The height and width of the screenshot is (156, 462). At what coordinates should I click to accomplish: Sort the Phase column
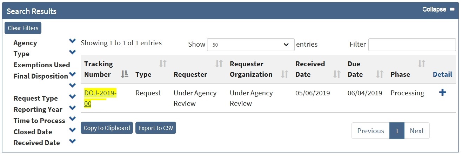coord(421,64)
